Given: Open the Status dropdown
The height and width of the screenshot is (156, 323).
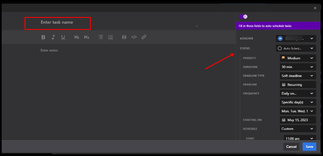Looking at the screenshot, I should [296, 49].
